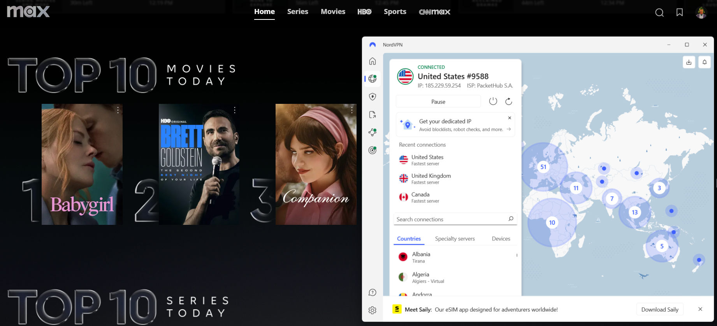Open My List bookmark icon in Max
Viewport: 717px width, 326px height.
click(680, 12)
